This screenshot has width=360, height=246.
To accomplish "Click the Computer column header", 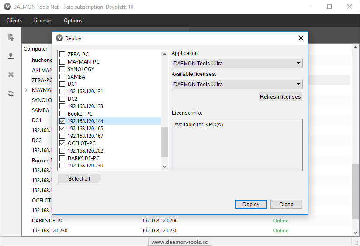I will click(x=35, y=49).
